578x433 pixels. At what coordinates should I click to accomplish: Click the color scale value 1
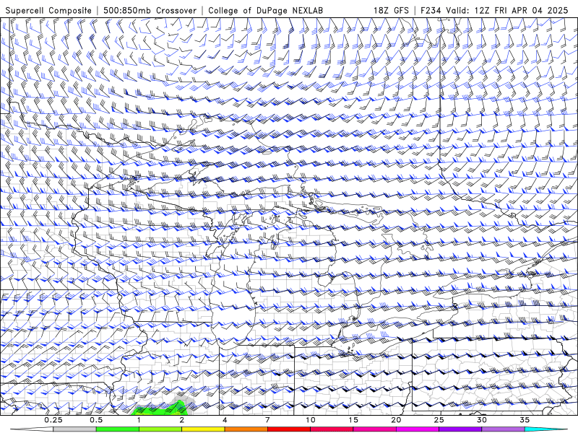tap(139, 420)
